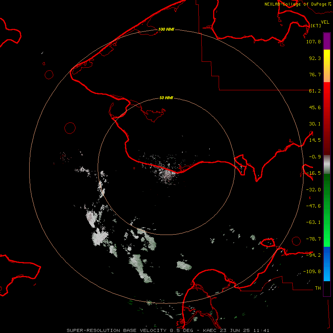Click the 61.2 value on velocity scale
333x333 pixels.
click(315, 91)
